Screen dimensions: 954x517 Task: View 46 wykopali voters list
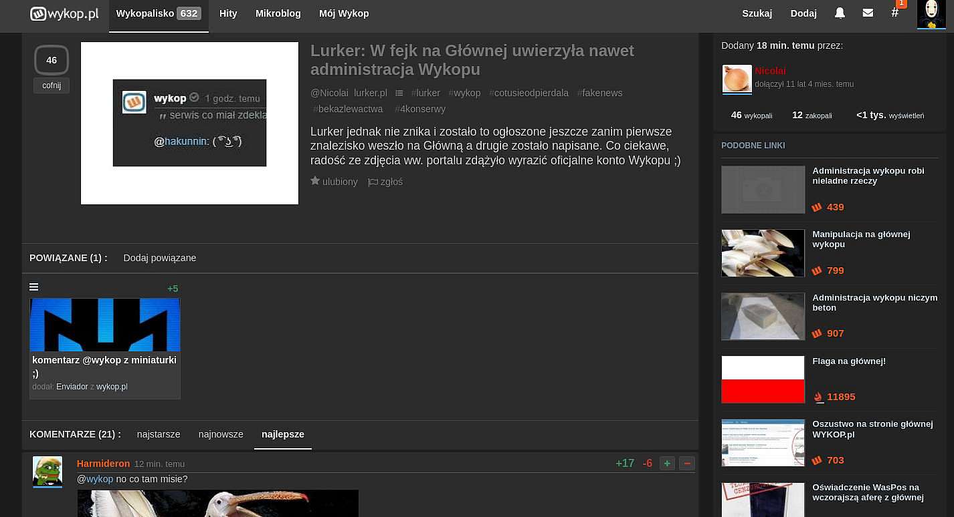[x=751, y=115]
